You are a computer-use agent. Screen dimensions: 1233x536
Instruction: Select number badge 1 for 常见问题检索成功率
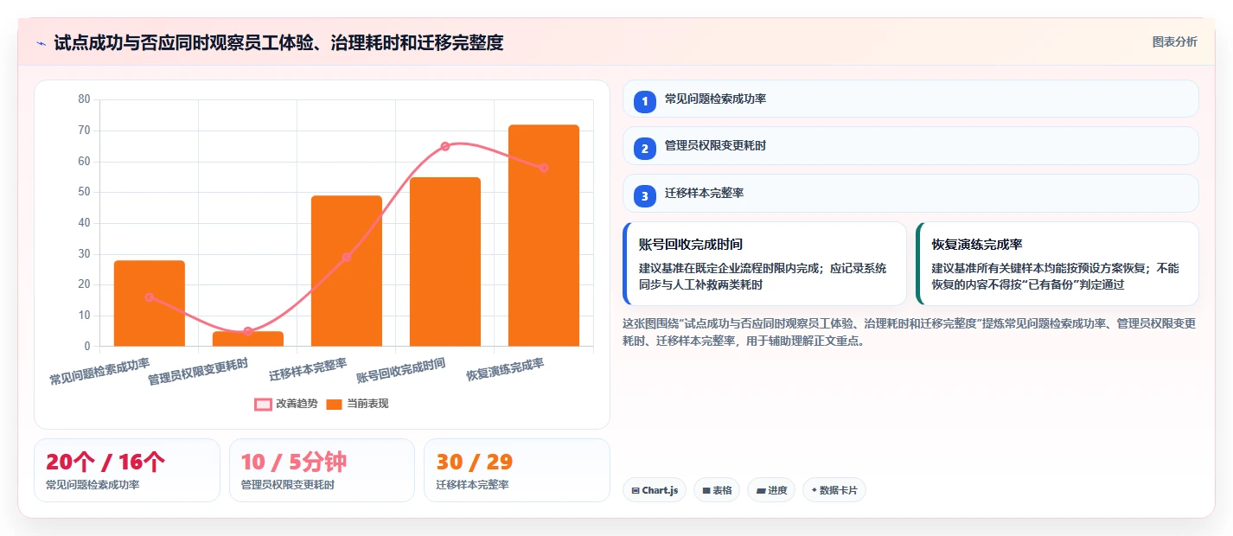tap(645, 102)
